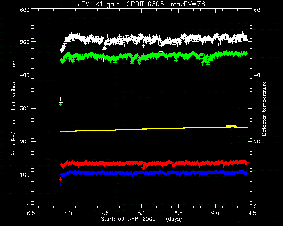This screenshot has width=283, height=226.
Task: Click the red calibration line data band
Action: [153, 164]
